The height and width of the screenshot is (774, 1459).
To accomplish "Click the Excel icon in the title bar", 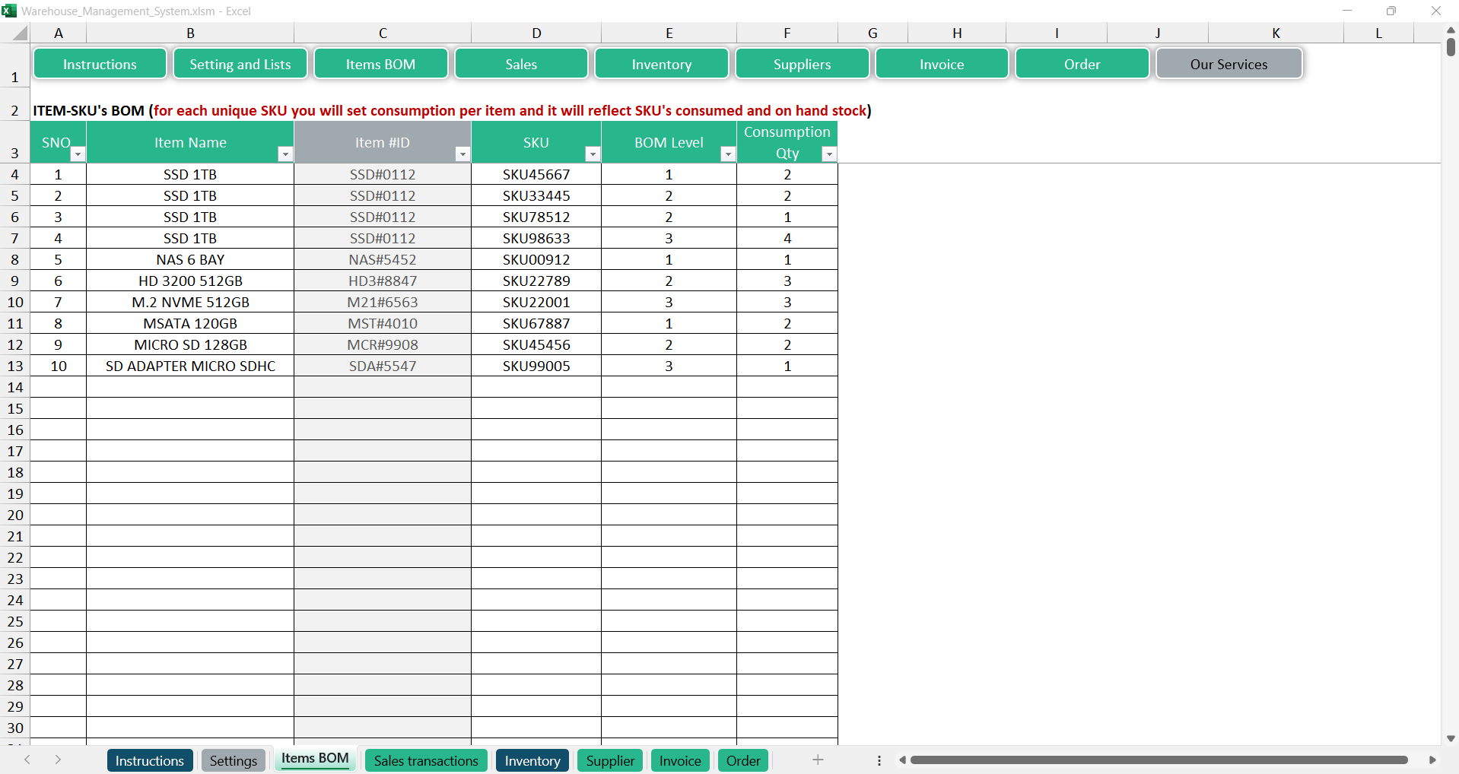I will click(11, 11).
